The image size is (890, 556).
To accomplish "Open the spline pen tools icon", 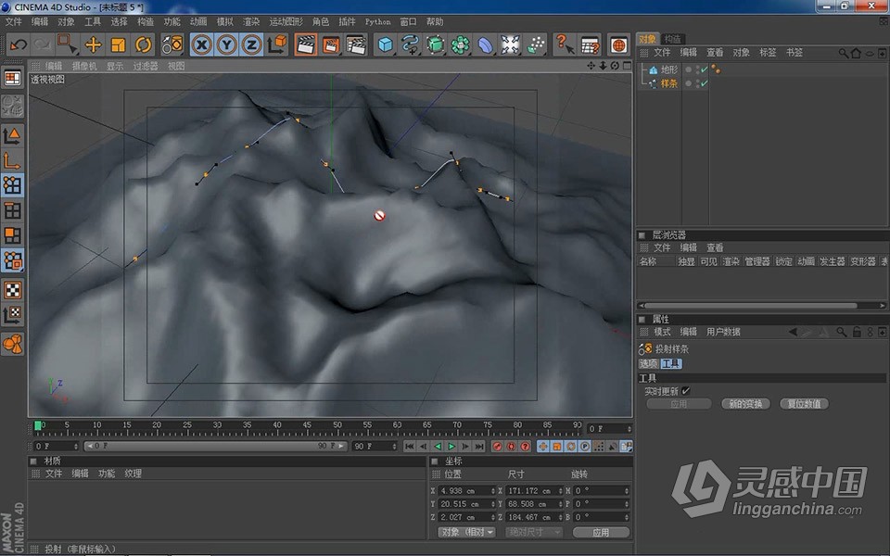I will pyautogui.click(x=411, y=44).
